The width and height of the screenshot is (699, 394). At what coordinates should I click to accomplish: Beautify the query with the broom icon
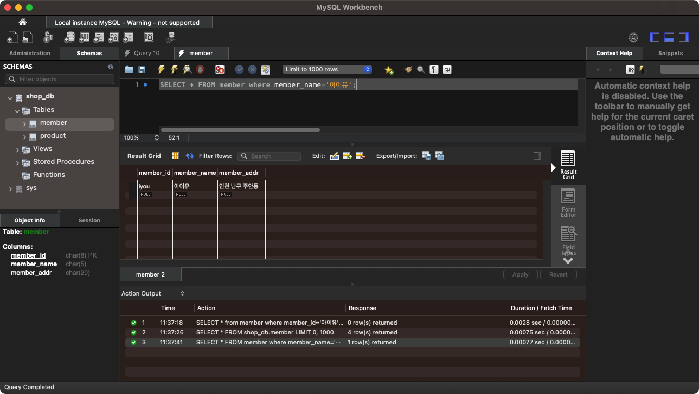[x=408, y=69]
